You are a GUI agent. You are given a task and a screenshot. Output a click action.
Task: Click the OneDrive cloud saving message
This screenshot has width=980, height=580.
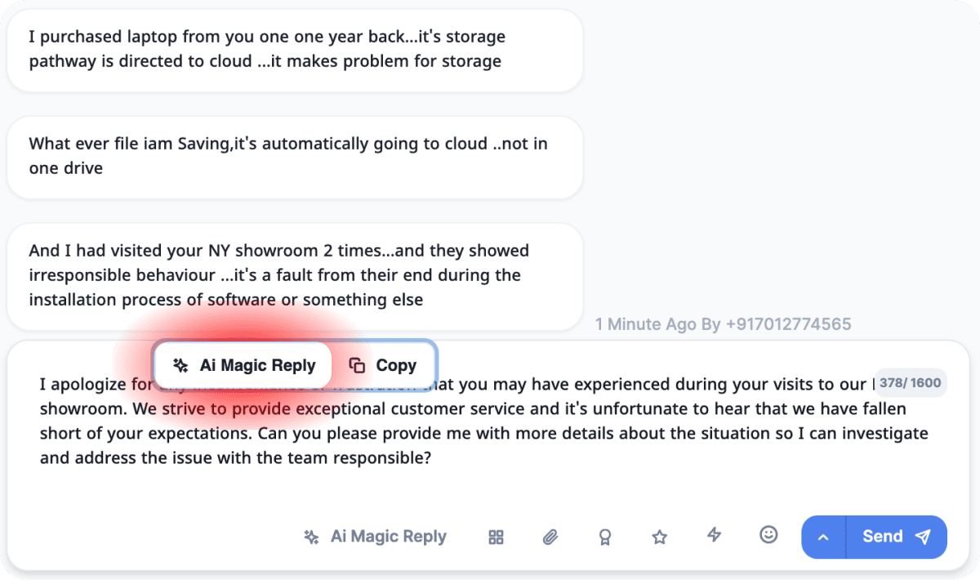click(294, 156)
